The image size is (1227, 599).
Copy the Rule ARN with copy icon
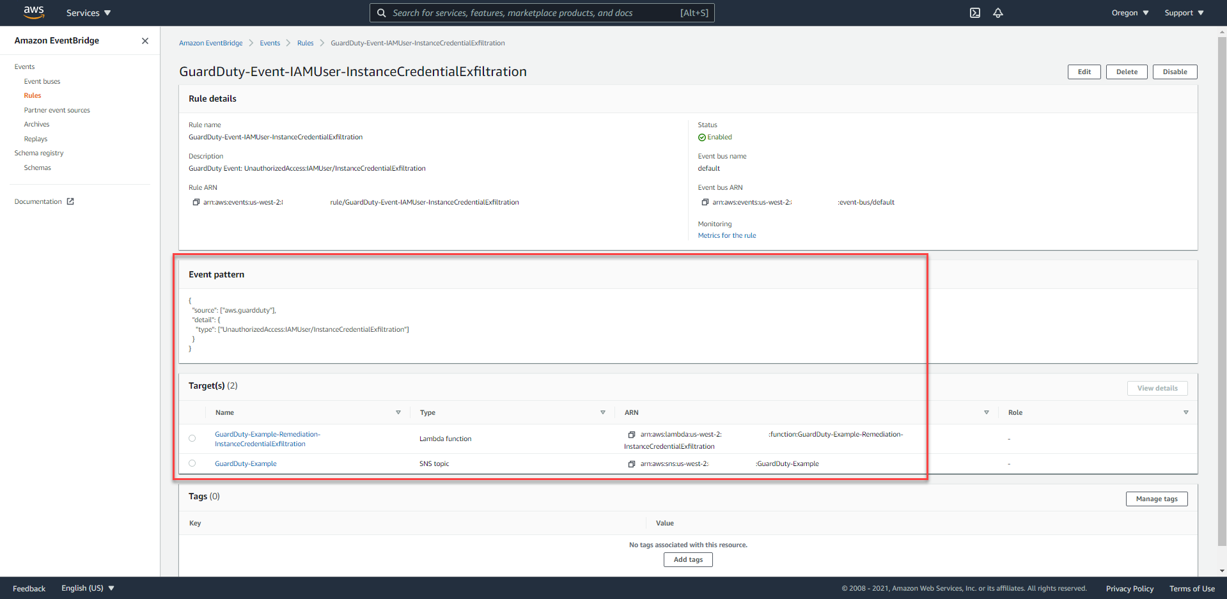pos(196,202)
